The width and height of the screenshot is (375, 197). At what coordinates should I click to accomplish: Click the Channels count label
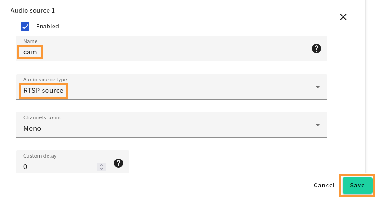tap(43, 117)
